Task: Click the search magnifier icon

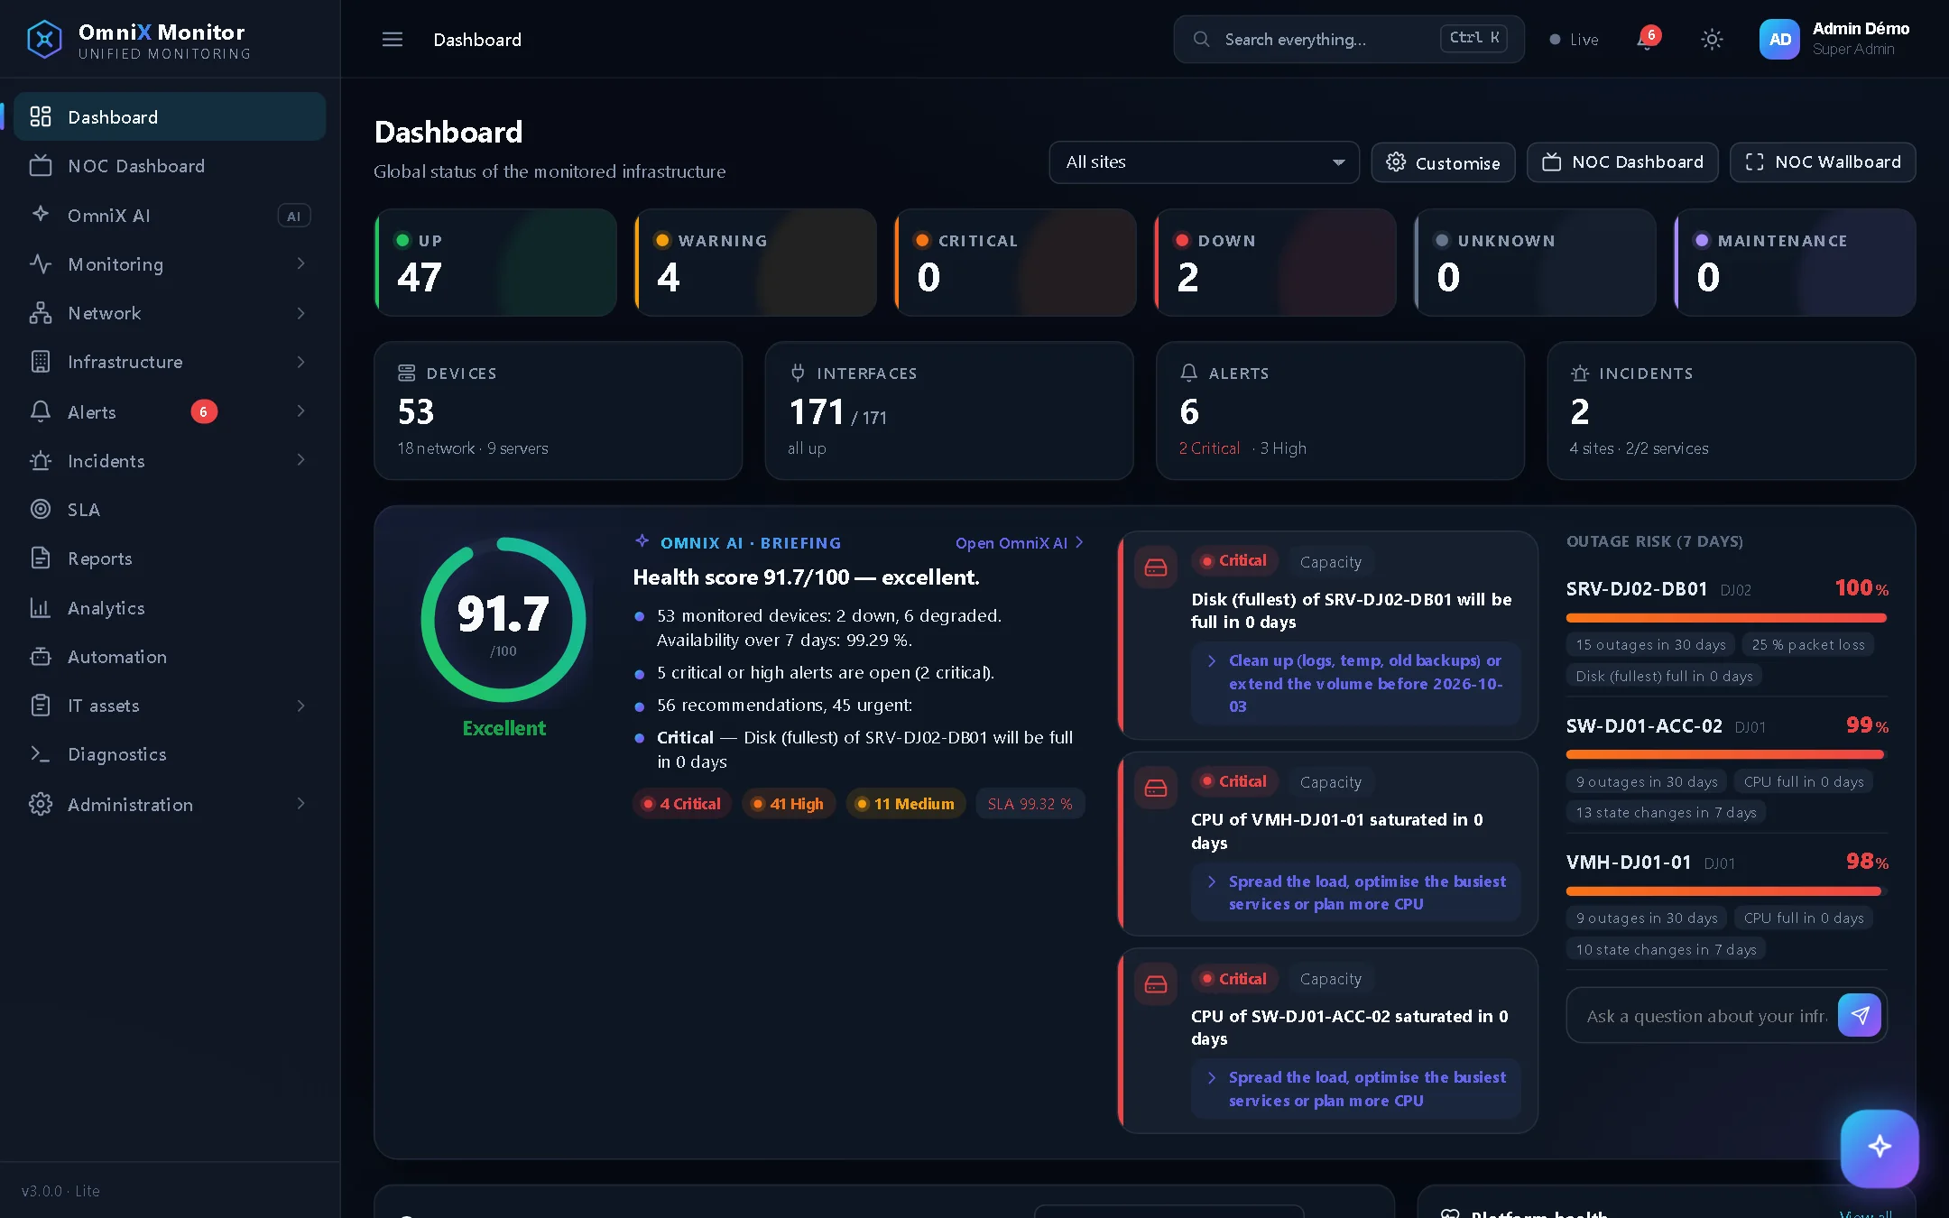Action: (1201, 40)
